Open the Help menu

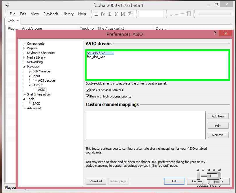(82, 14)
